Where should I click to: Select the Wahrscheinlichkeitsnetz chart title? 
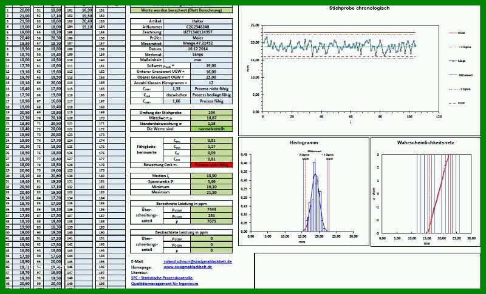425,142
